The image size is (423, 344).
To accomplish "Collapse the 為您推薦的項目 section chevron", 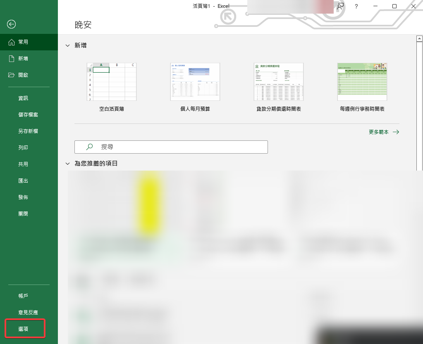I will 68,164.
